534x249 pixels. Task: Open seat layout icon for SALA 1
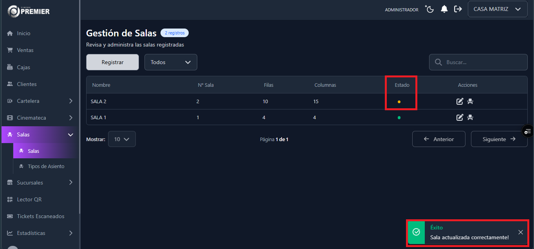tap(470, 117)
